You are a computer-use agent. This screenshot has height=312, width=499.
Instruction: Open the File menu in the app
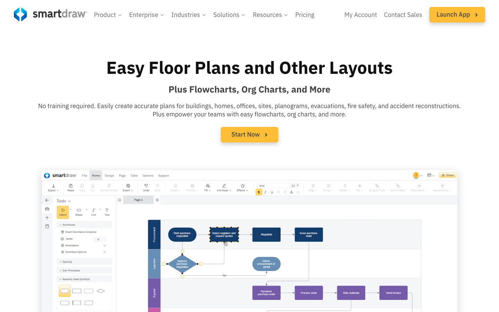[85, 175]
